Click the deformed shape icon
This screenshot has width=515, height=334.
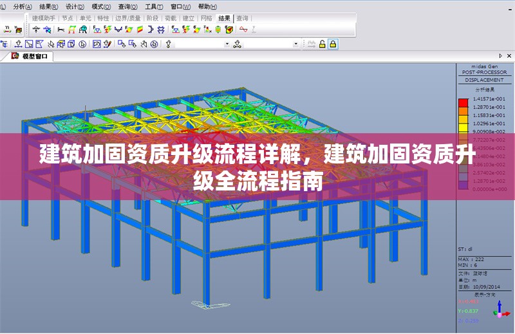(x=61, y=30)
